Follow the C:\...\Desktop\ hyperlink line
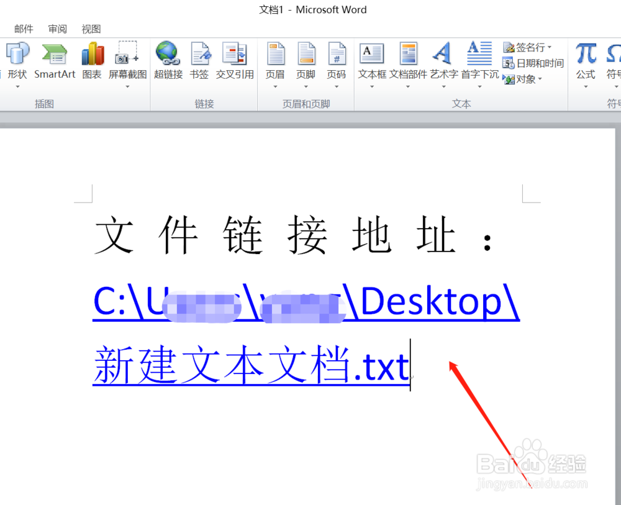Image resolution: width=621 pixels, height=505 pixels. tap(306, 302)
